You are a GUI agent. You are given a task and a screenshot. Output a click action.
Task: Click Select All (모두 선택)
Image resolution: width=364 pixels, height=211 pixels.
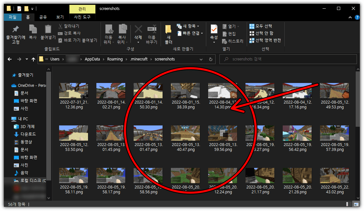[261, 26]
